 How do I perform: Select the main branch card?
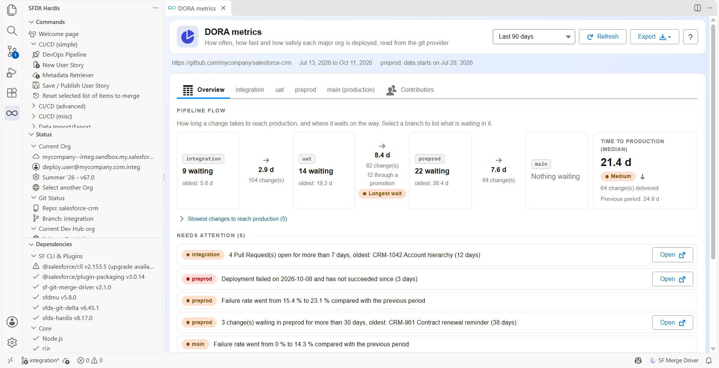(x=556, y=171)
